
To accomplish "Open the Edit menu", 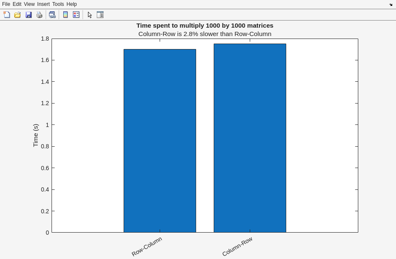I will coord(17,4).
